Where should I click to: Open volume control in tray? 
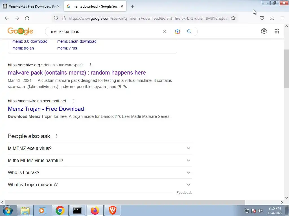click(x=260, y=211)
